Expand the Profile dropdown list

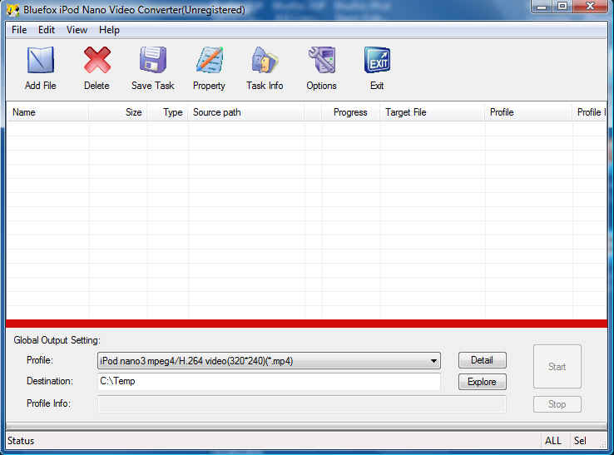coord(433,361)
